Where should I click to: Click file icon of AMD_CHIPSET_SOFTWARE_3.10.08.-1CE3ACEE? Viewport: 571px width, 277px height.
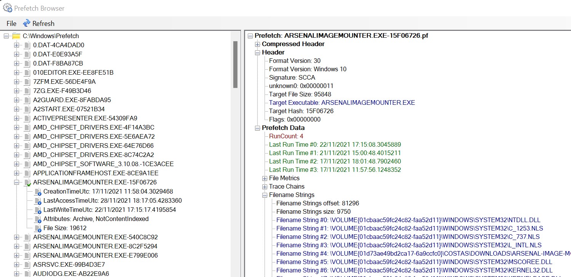[27, 164]
